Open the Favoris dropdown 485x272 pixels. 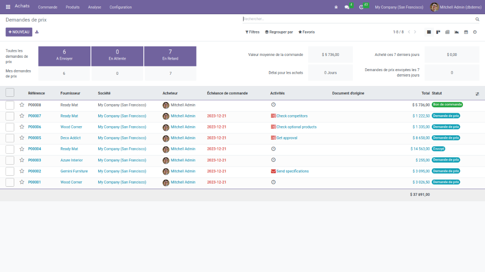point(306,32)
